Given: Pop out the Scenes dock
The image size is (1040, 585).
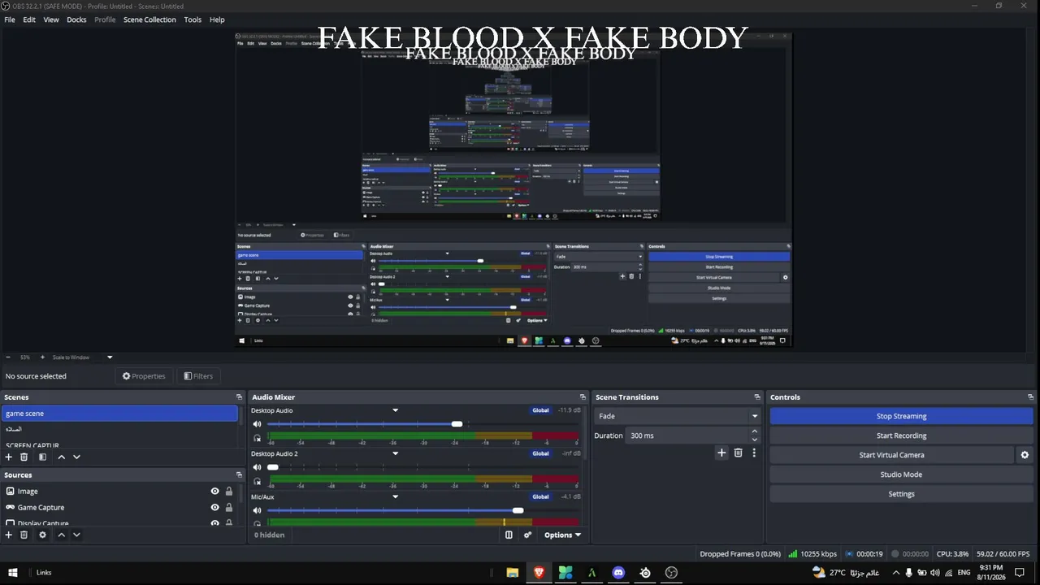Looking at the screenshot, I should [x=239, y=397].
